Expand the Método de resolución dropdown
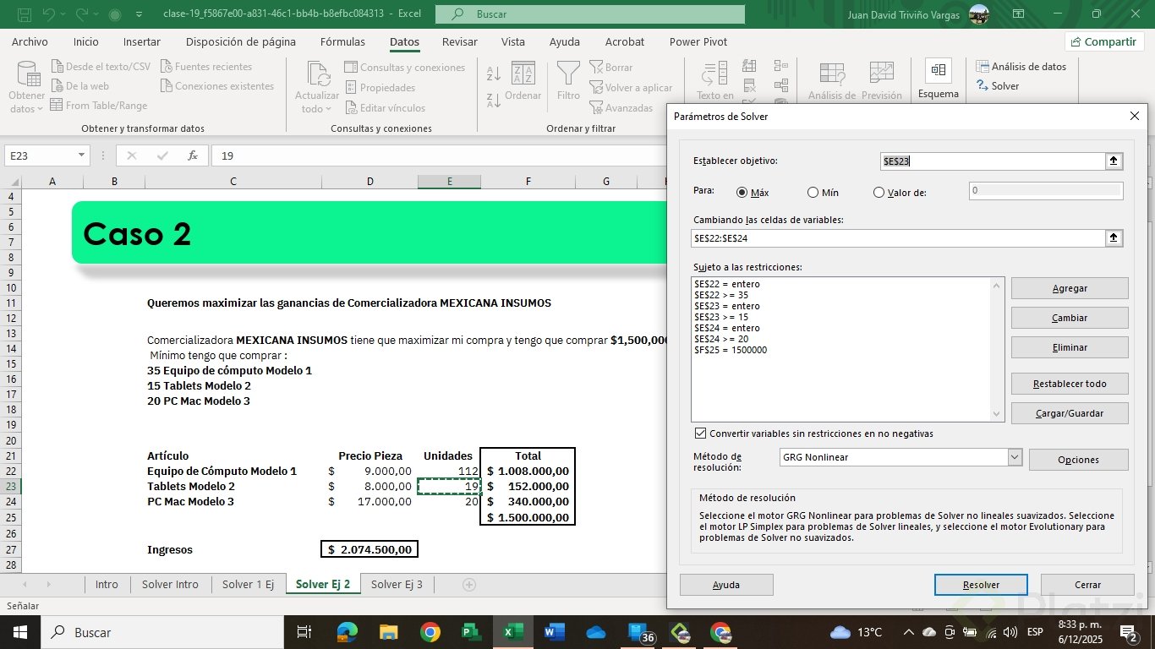1155x649 pixels. click(x=1015, y=457)
